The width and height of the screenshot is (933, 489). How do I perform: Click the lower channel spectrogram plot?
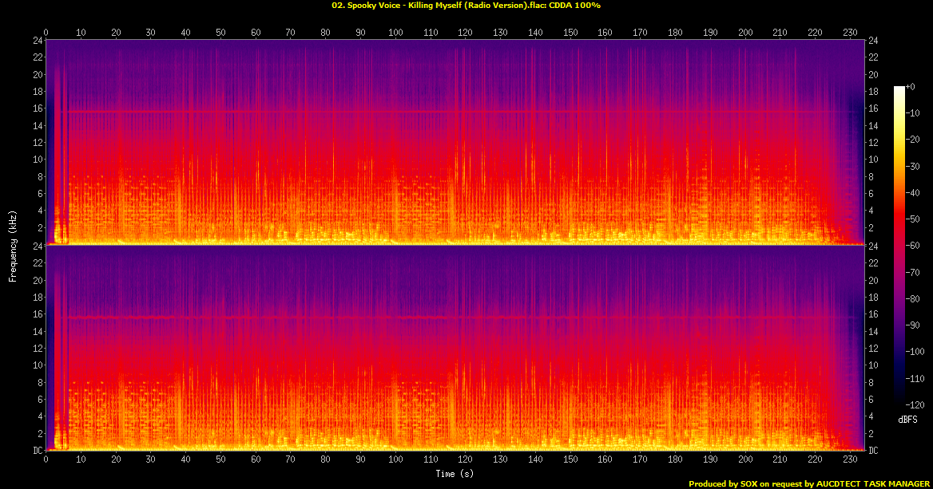(x=455, y=348)
